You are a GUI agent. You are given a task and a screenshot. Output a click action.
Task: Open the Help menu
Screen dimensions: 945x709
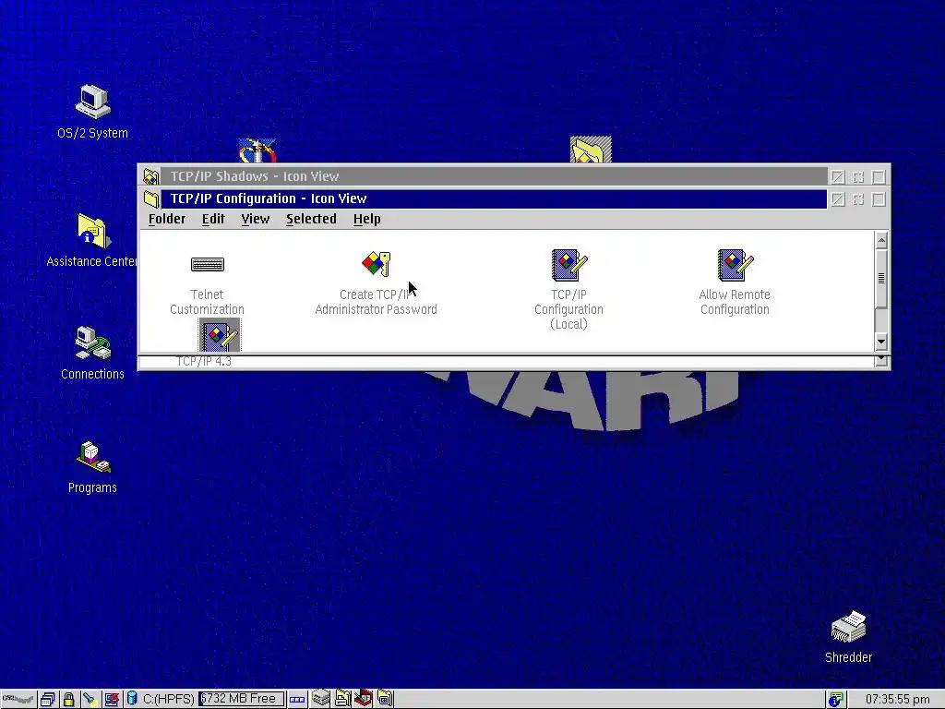coord(367,219)
